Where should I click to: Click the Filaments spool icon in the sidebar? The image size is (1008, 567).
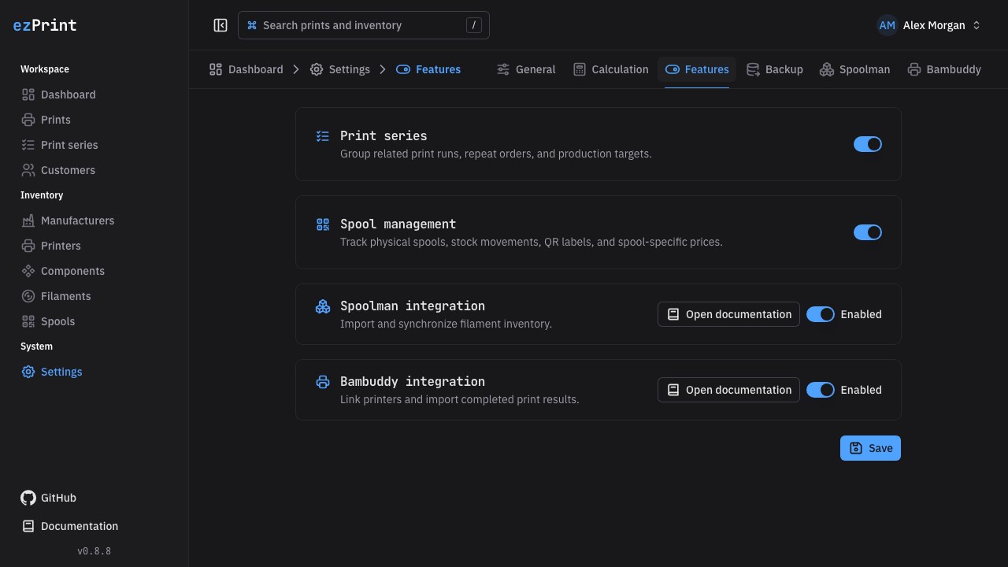coord(28,296)
